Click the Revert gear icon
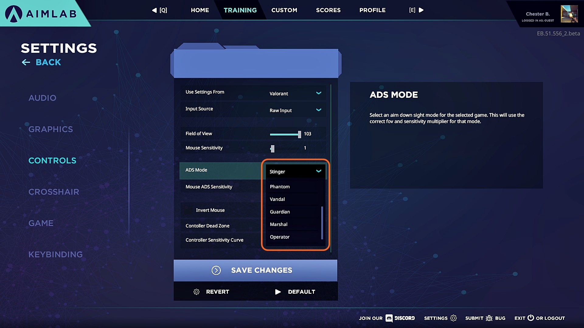This screenshot has height=328, width=584. 196,292
